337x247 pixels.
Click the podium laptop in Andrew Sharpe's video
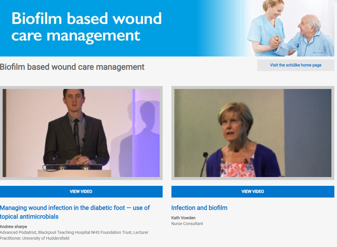click(73, 167)
